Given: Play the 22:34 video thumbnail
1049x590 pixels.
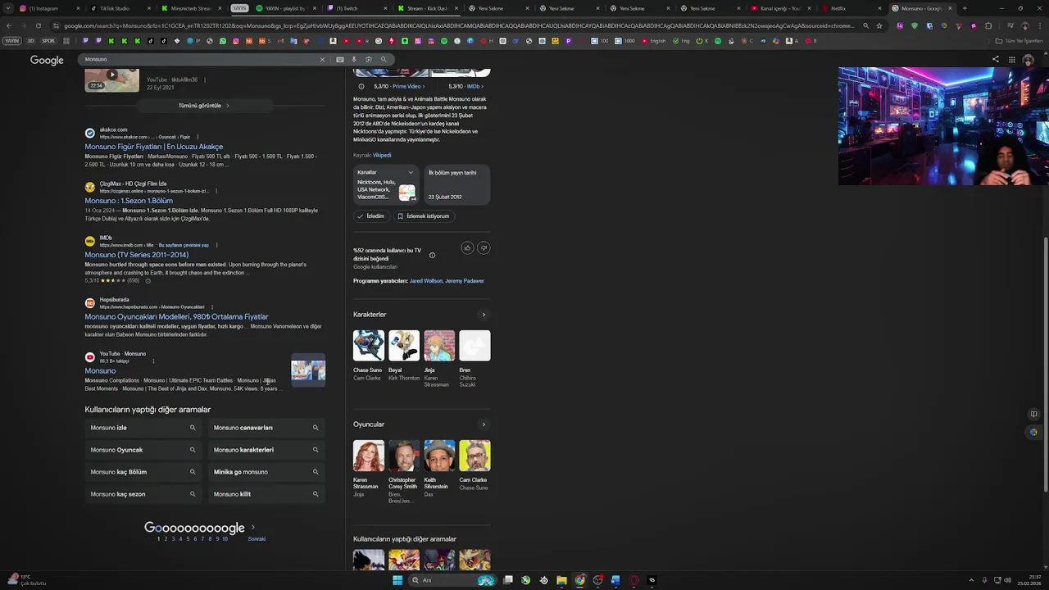Looking at the screenshot, I should [x=111, y=80].
